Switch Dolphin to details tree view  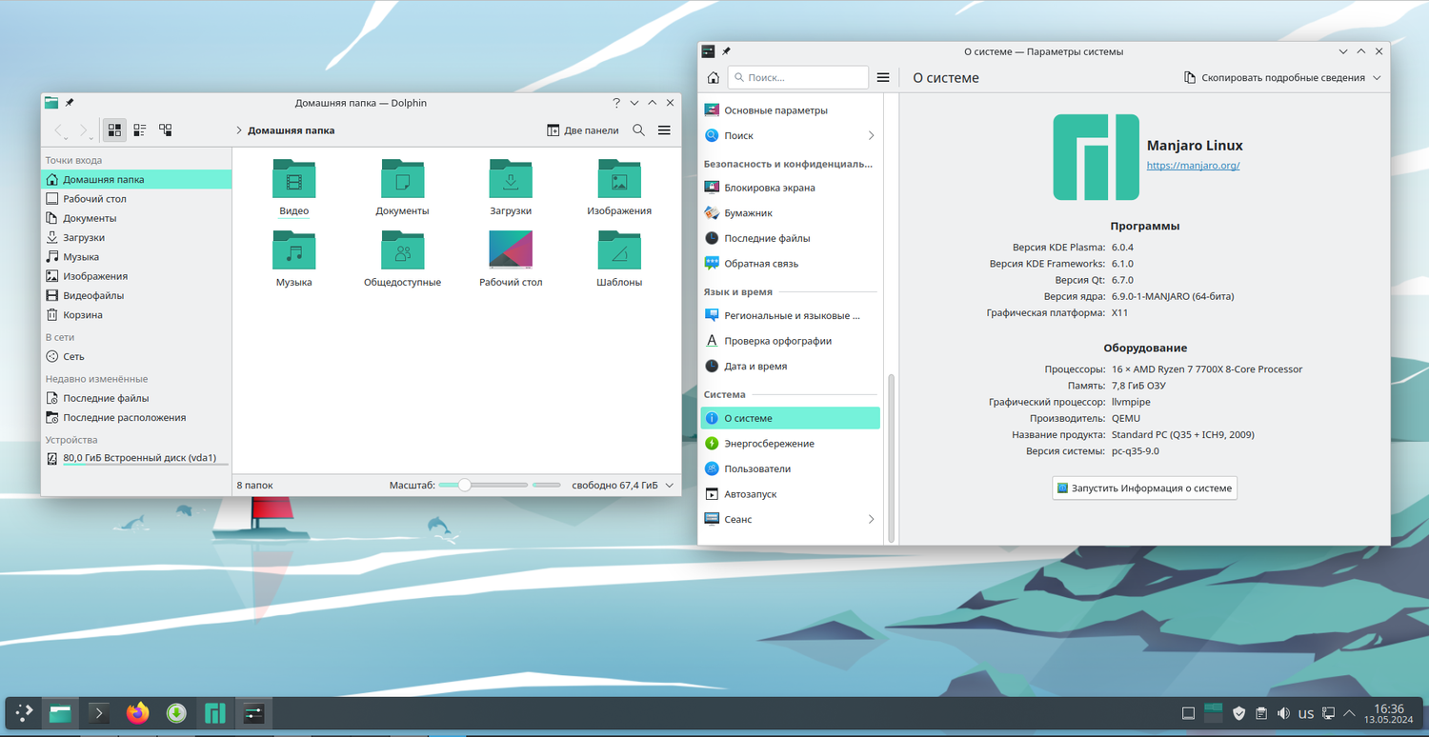pyautogui.click(x=166, y=130)
